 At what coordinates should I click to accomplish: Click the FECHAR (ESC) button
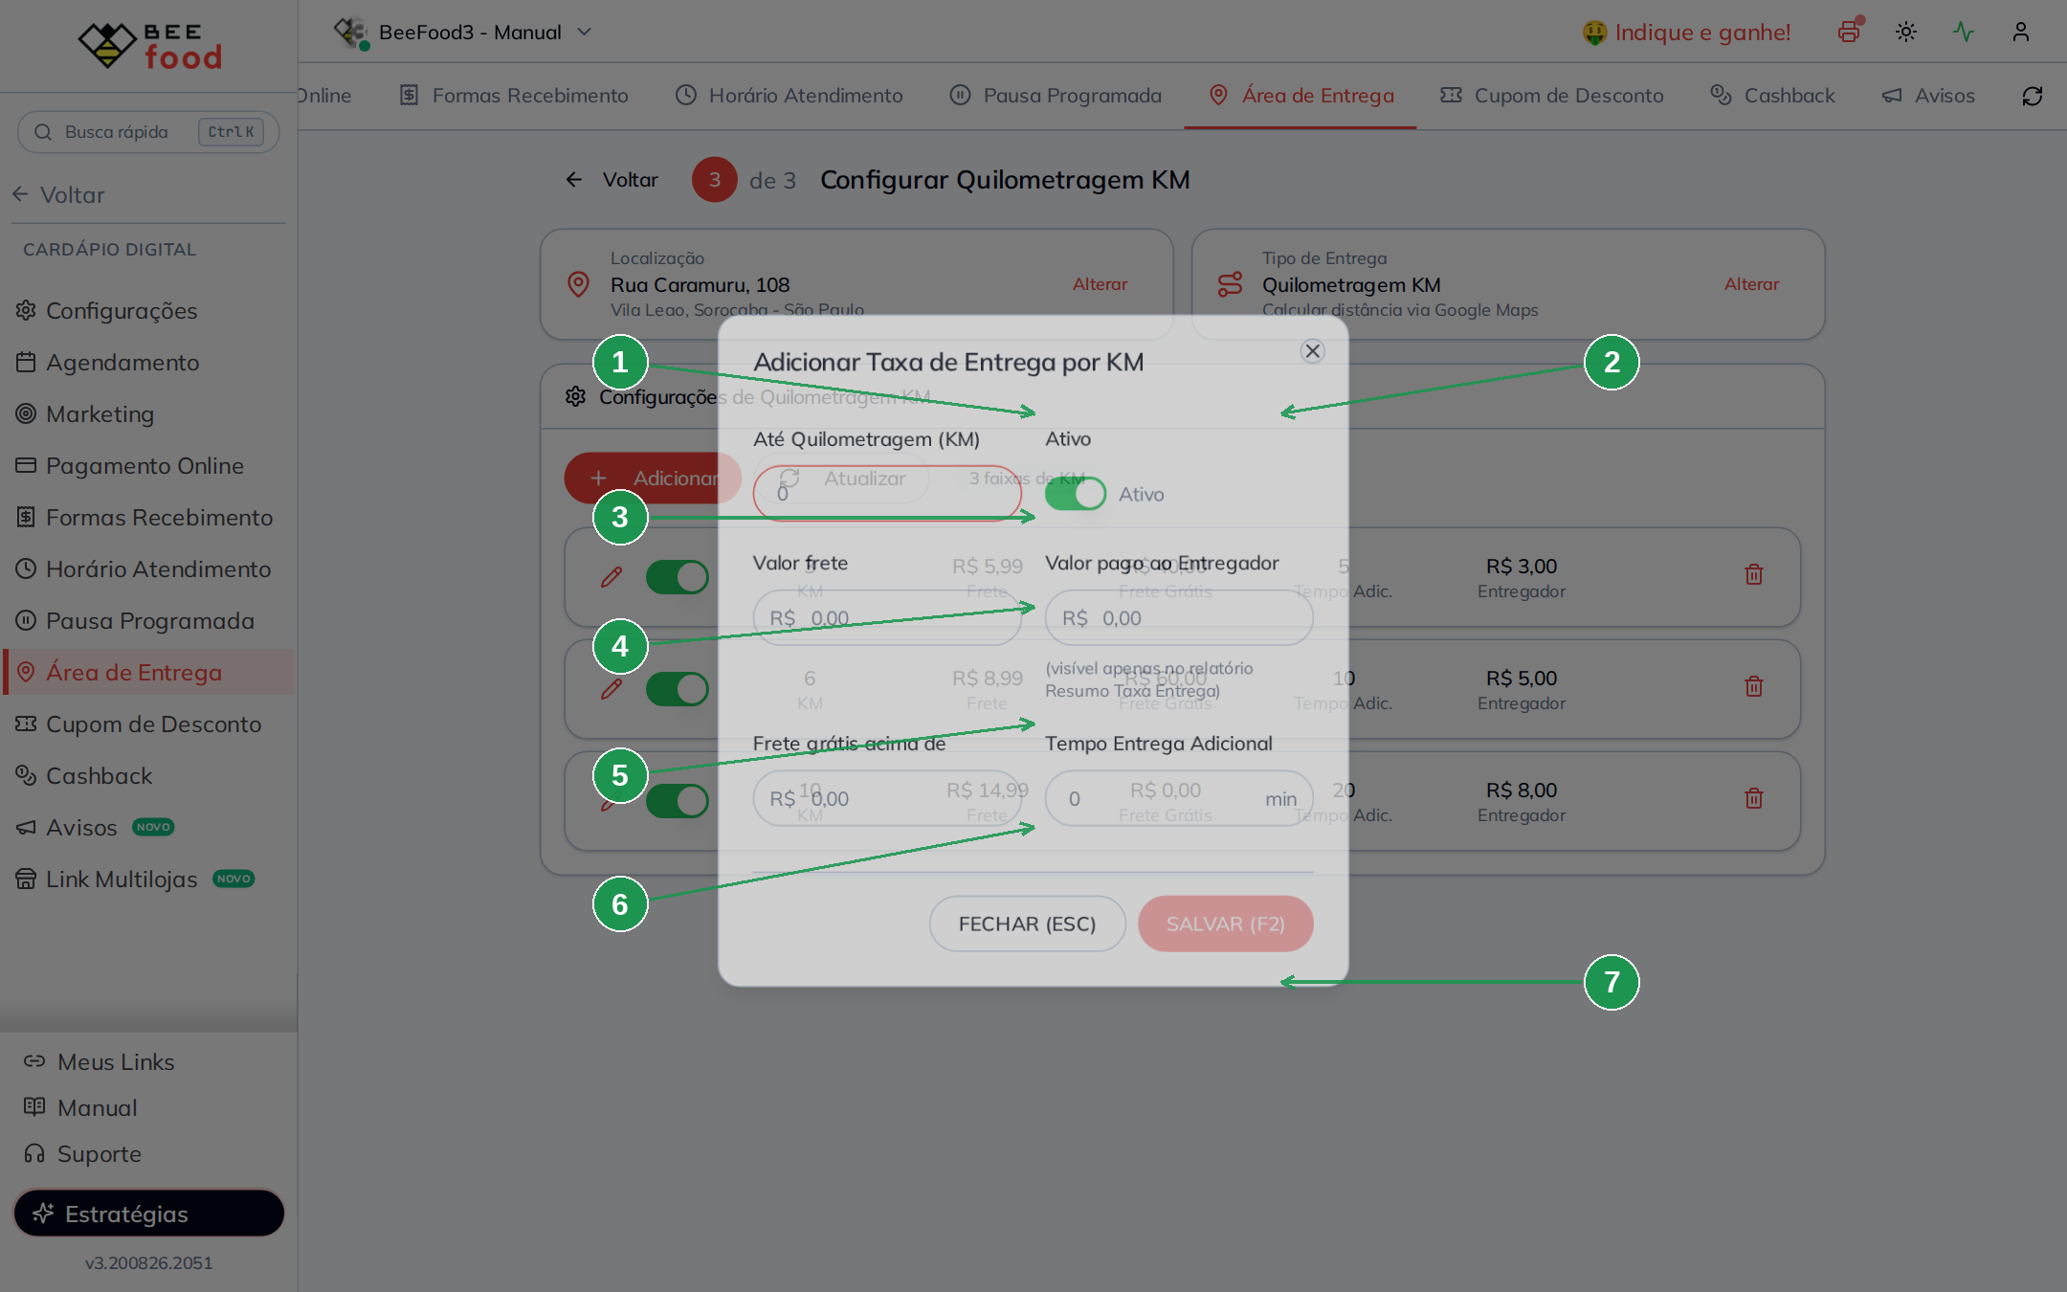tap(1027, 924)
